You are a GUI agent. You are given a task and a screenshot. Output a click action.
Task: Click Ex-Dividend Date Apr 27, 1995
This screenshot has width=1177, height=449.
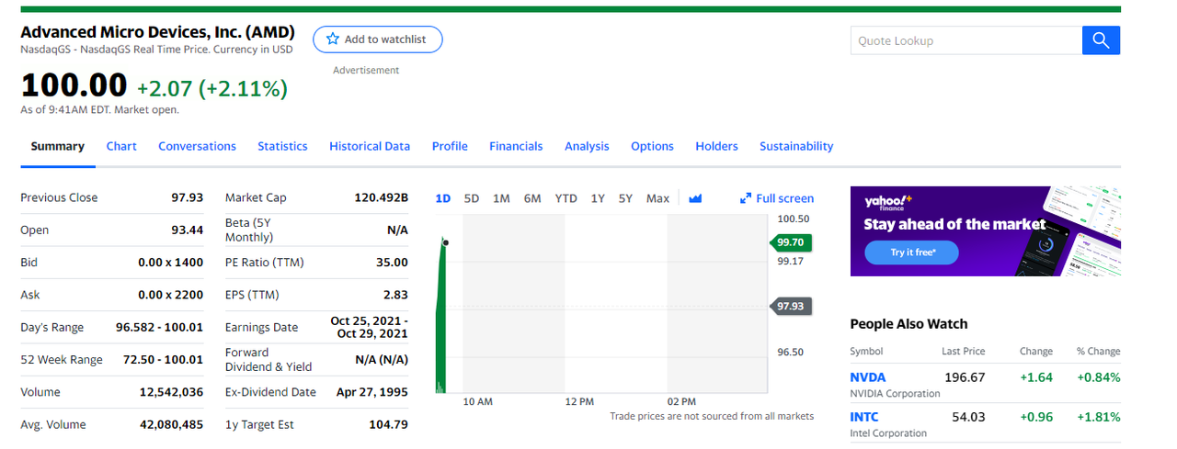tap(372, 392)
